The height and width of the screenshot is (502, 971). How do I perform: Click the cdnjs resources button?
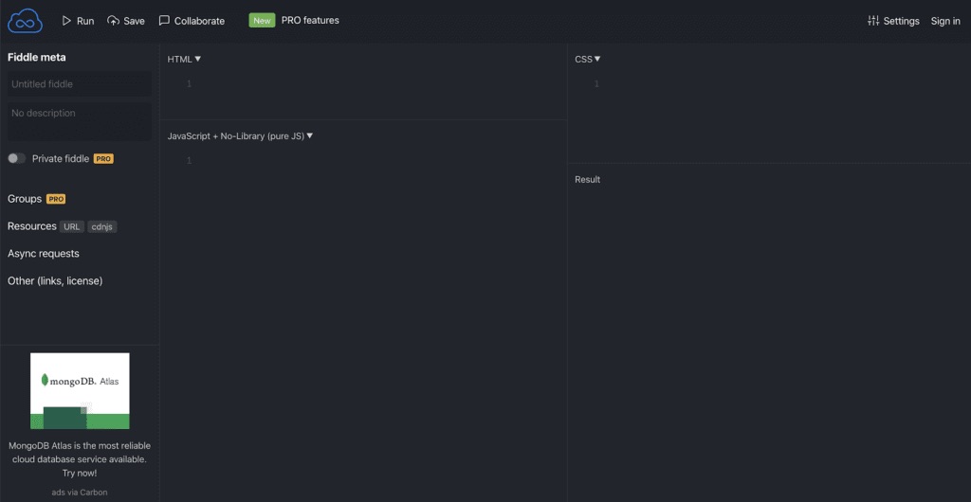coord(102,226)
